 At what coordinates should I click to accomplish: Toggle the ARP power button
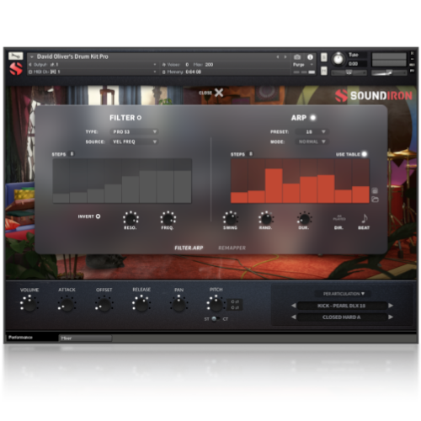[312, 118]
